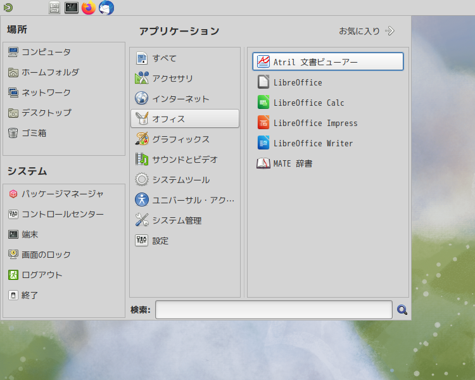Launch terminal from top panel
The width and height of the screenshot is (475, 380).
tap(72, 8)
